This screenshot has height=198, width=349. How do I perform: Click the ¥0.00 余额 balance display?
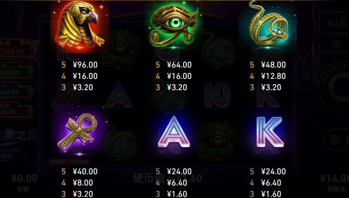click(x=24, y=183)
